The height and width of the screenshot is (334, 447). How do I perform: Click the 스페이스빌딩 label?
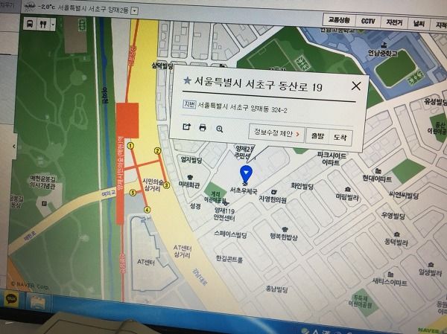click(230, 234)
